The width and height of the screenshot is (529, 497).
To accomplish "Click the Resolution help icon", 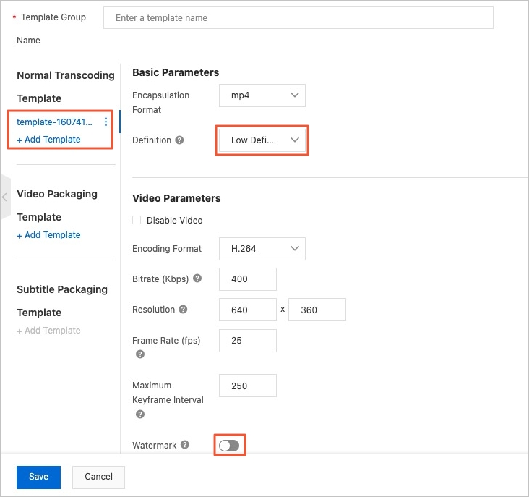I will tap(183, 310).
